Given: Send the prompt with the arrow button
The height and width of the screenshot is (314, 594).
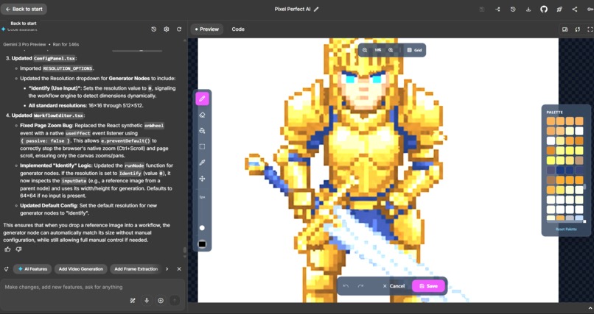Looking at the screenshot, I should (x=174, y=301).
